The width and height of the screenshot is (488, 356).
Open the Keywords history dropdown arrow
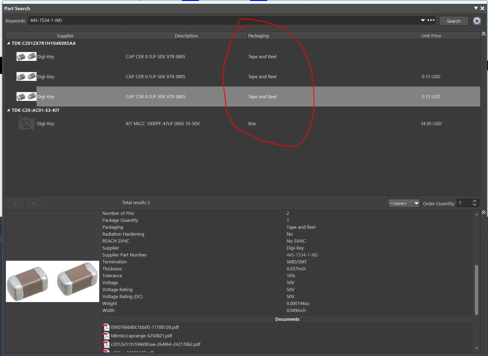tap(423, 20)
